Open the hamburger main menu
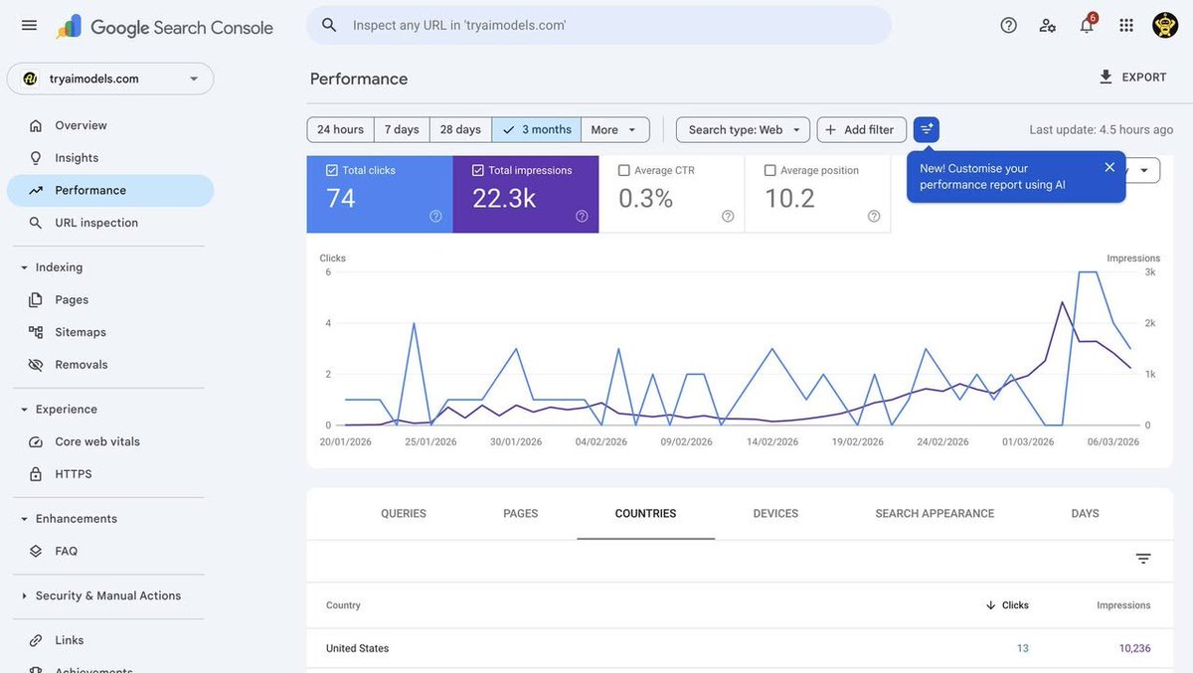Screen dimensions: 1193x673 point(29,25)
